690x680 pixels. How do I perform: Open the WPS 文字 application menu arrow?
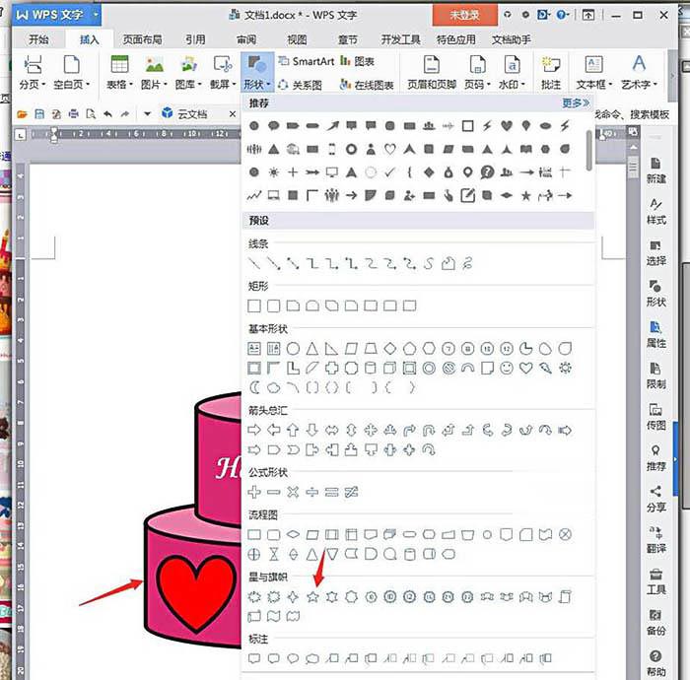click(x=96, y=15)
